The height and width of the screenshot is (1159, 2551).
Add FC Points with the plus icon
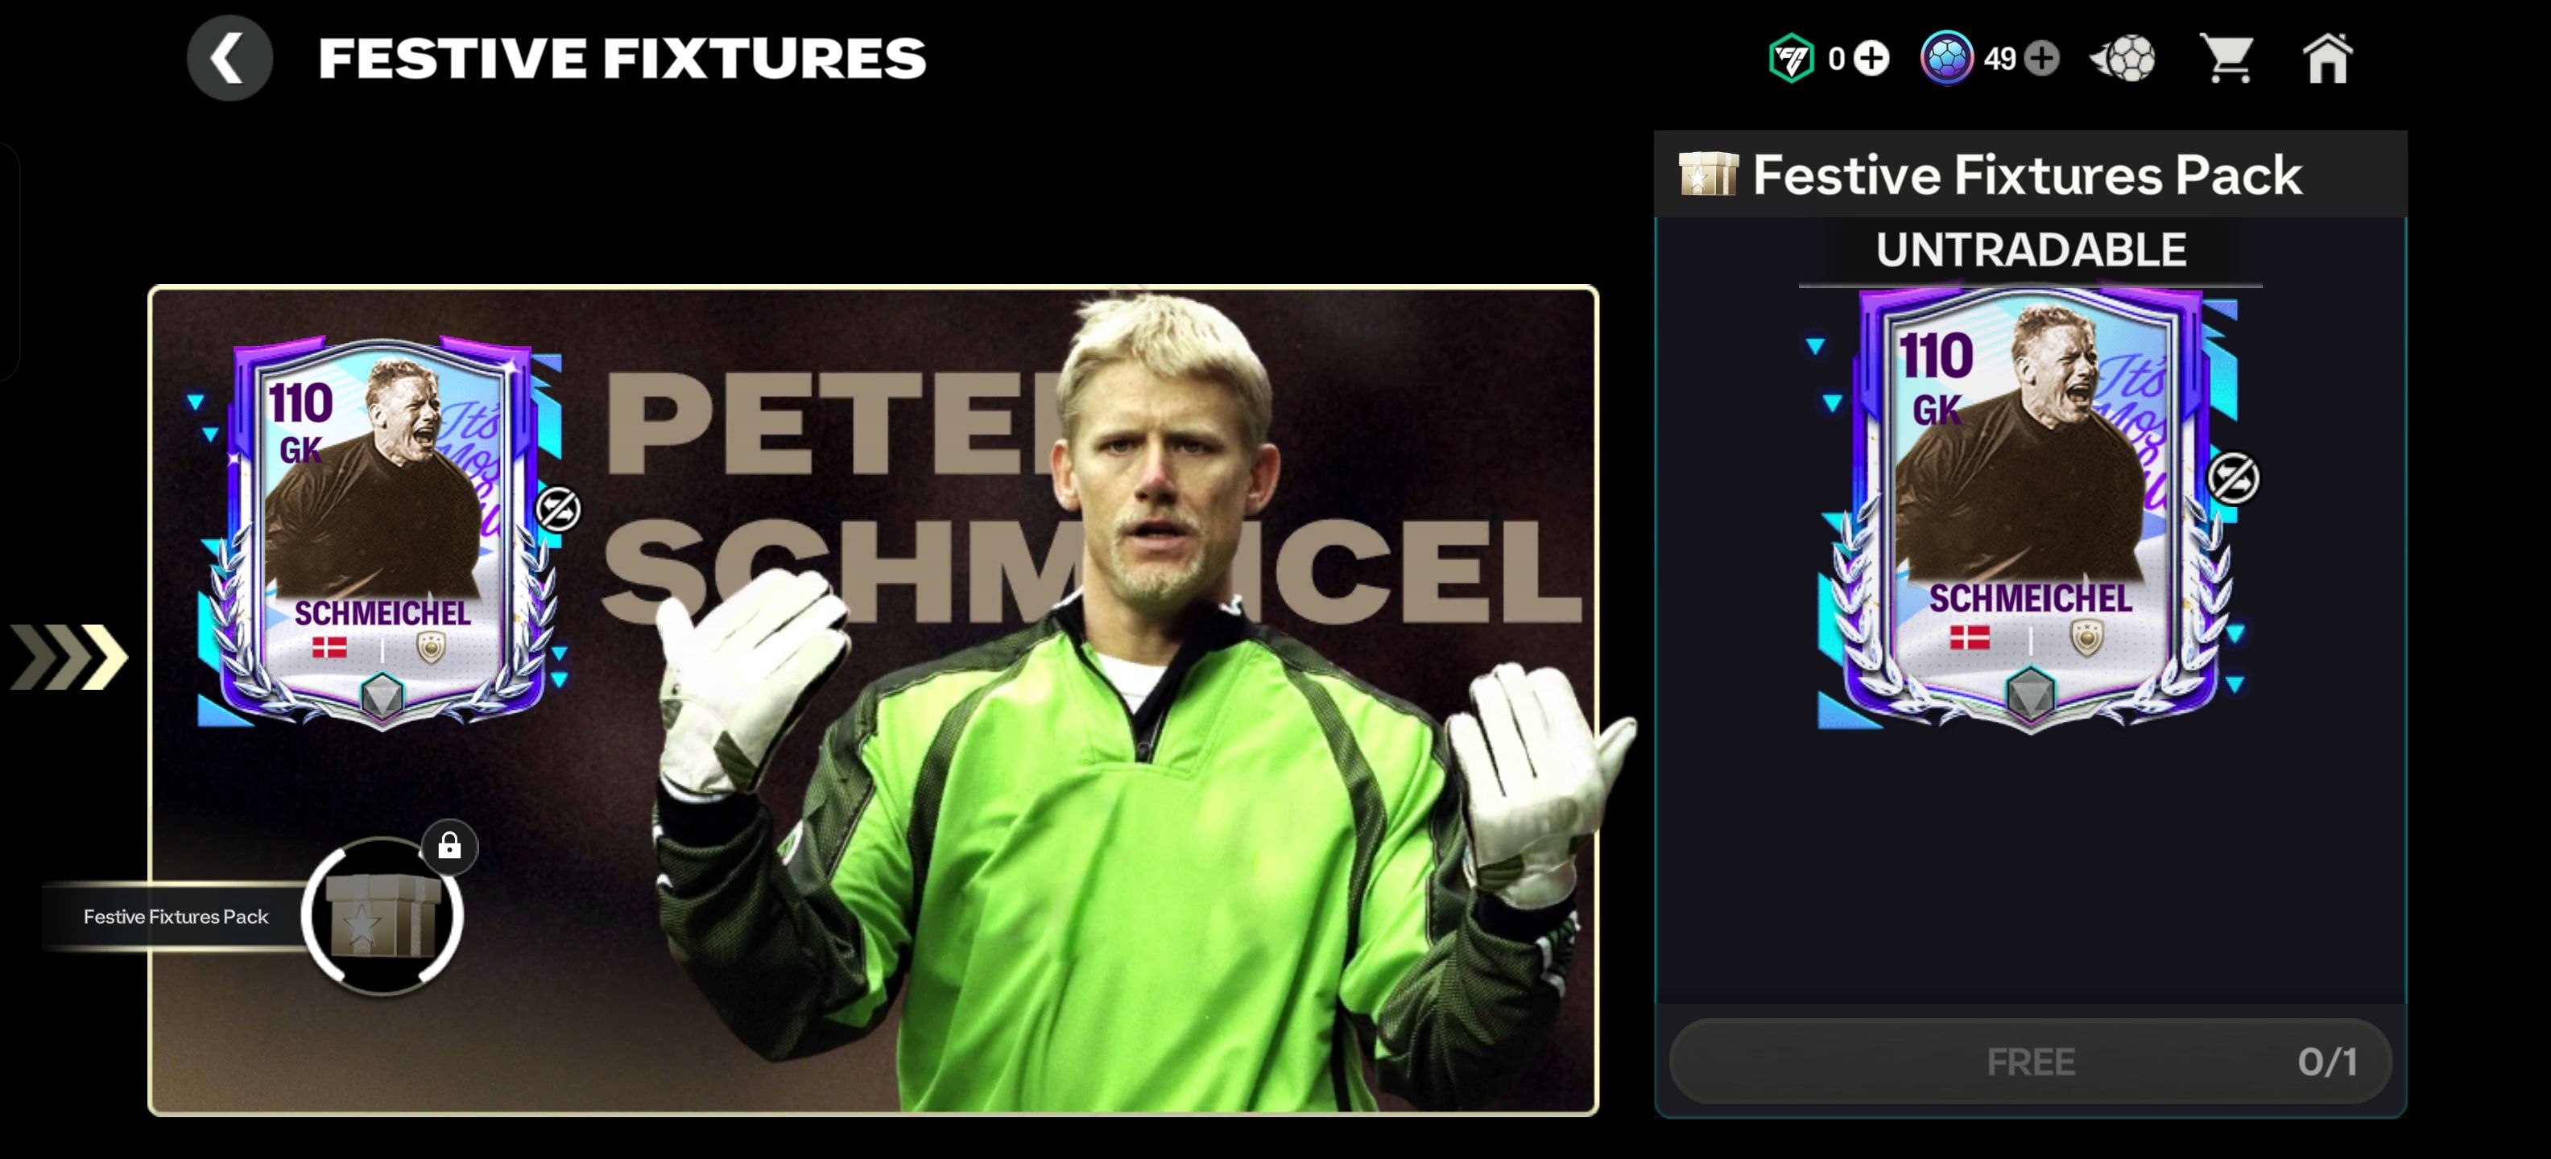pyautogui.click(x=1871, y=59)
